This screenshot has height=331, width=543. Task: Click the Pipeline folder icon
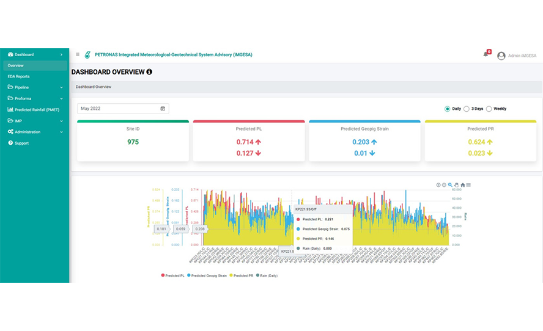click(x=10, y=87)
